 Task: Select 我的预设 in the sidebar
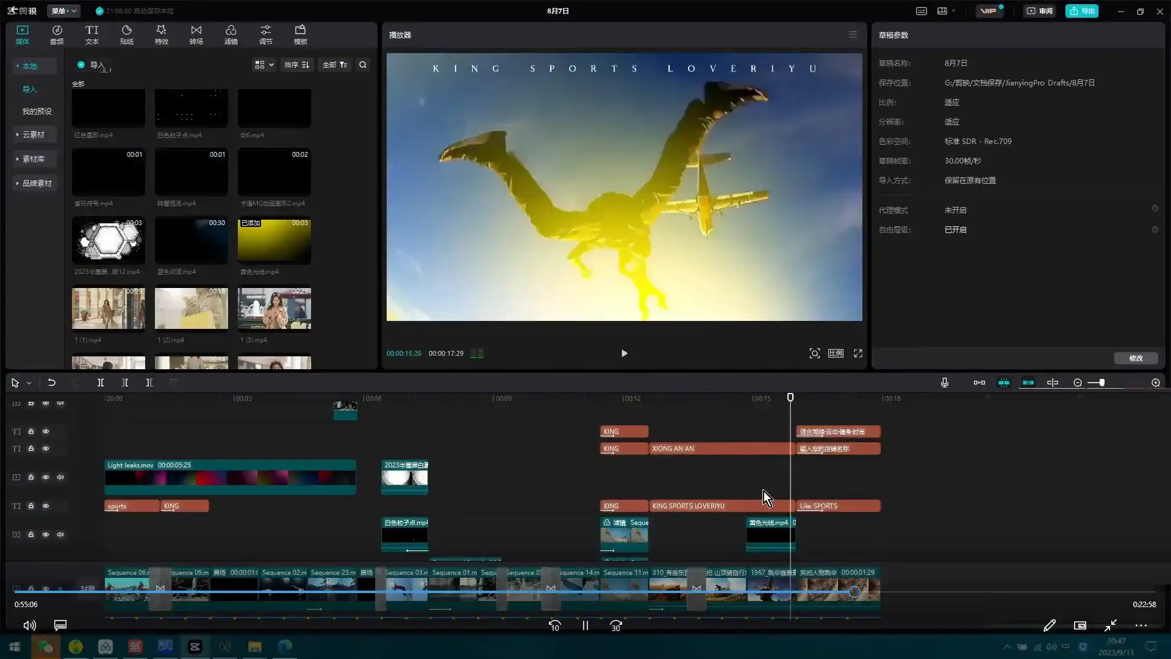click(37, 111)
